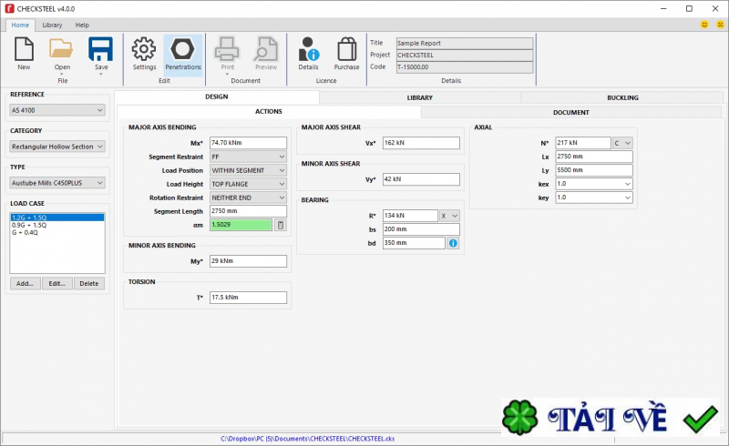
Task: Select the 0.9G + 1.5Q load case
Action: [32, 225]
